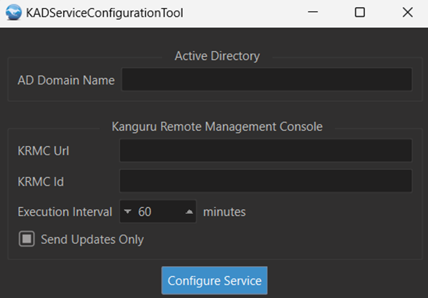
Task: Click the minutes unit label
Action: pos(224,212)
